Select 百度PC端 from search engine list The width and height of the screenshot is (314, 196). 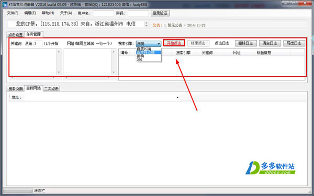tap(149, 49)
